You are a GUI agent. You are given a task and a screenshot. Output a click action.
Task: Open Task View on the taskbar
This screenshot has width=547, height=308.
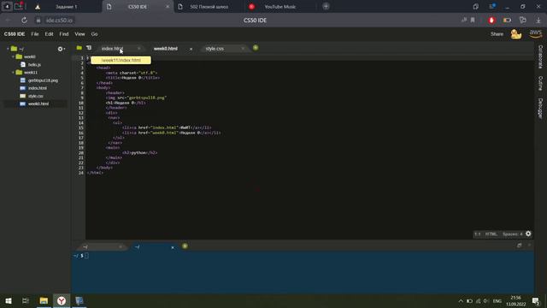[26, 300]
